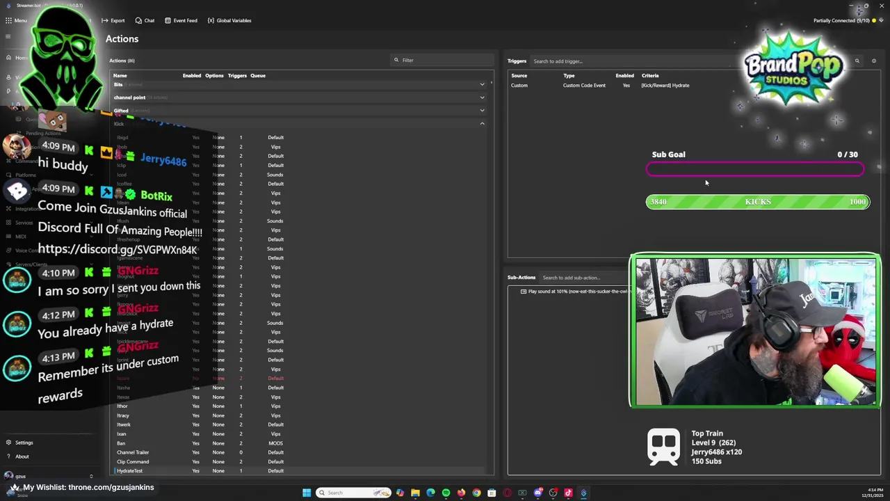Viewport: 890px width, 501px height.
Task: Open Global Variables menu item
Action: (x=229, y=20)
